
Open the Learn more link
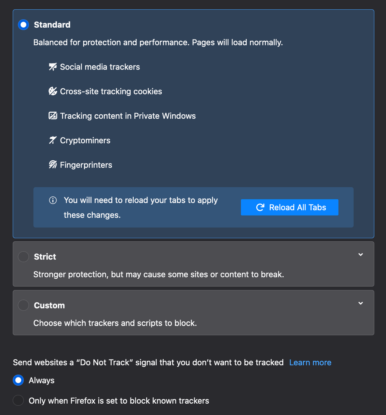pyautogui.click(x=310, y=363)
